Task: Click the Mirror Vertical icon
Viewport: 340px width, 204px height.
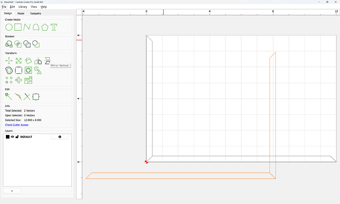Action: pyautogui.click(x=47, y=61)
